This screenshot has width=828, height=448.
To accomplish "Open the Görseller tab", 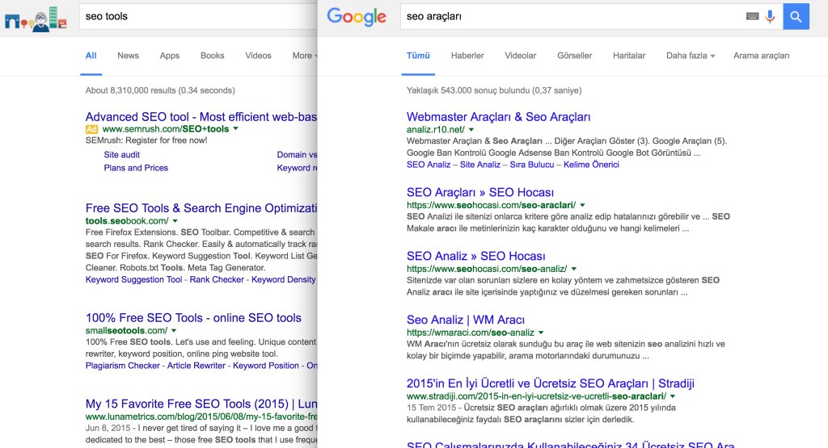I will click(574, 56).
